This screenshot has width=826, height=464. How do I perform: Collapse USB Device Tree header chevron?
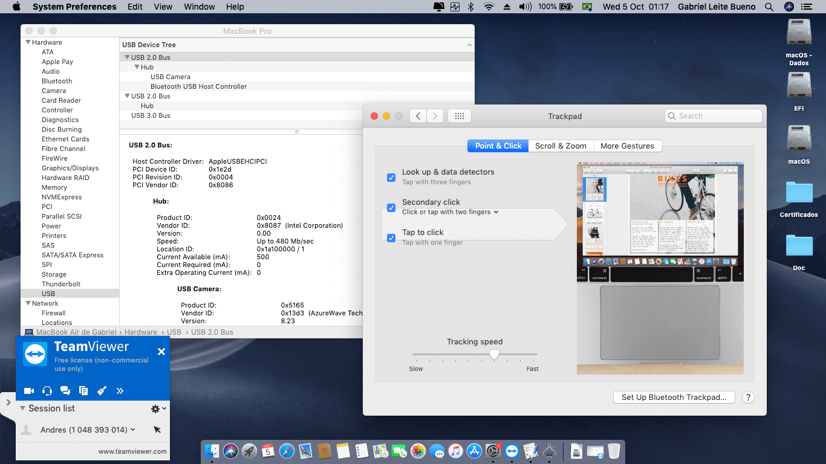pyautogui.click(x=469, y=45)
